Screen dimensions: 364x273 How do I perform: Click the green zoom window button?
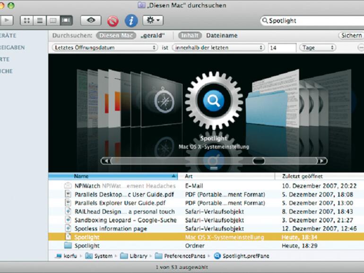click(x=11, y=5)
